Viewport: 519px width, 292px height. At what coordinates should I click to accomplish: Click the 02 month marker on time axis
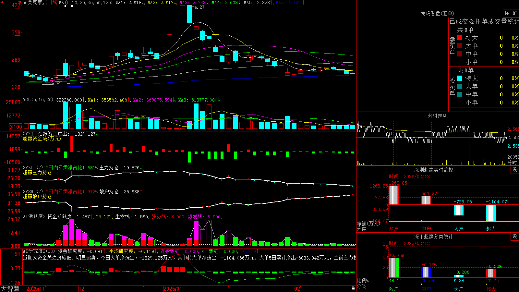(x=297, y=289)
